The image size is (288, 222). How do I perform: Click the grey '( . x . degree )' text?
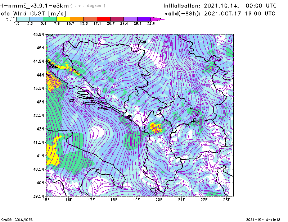(x=88, y=6)
